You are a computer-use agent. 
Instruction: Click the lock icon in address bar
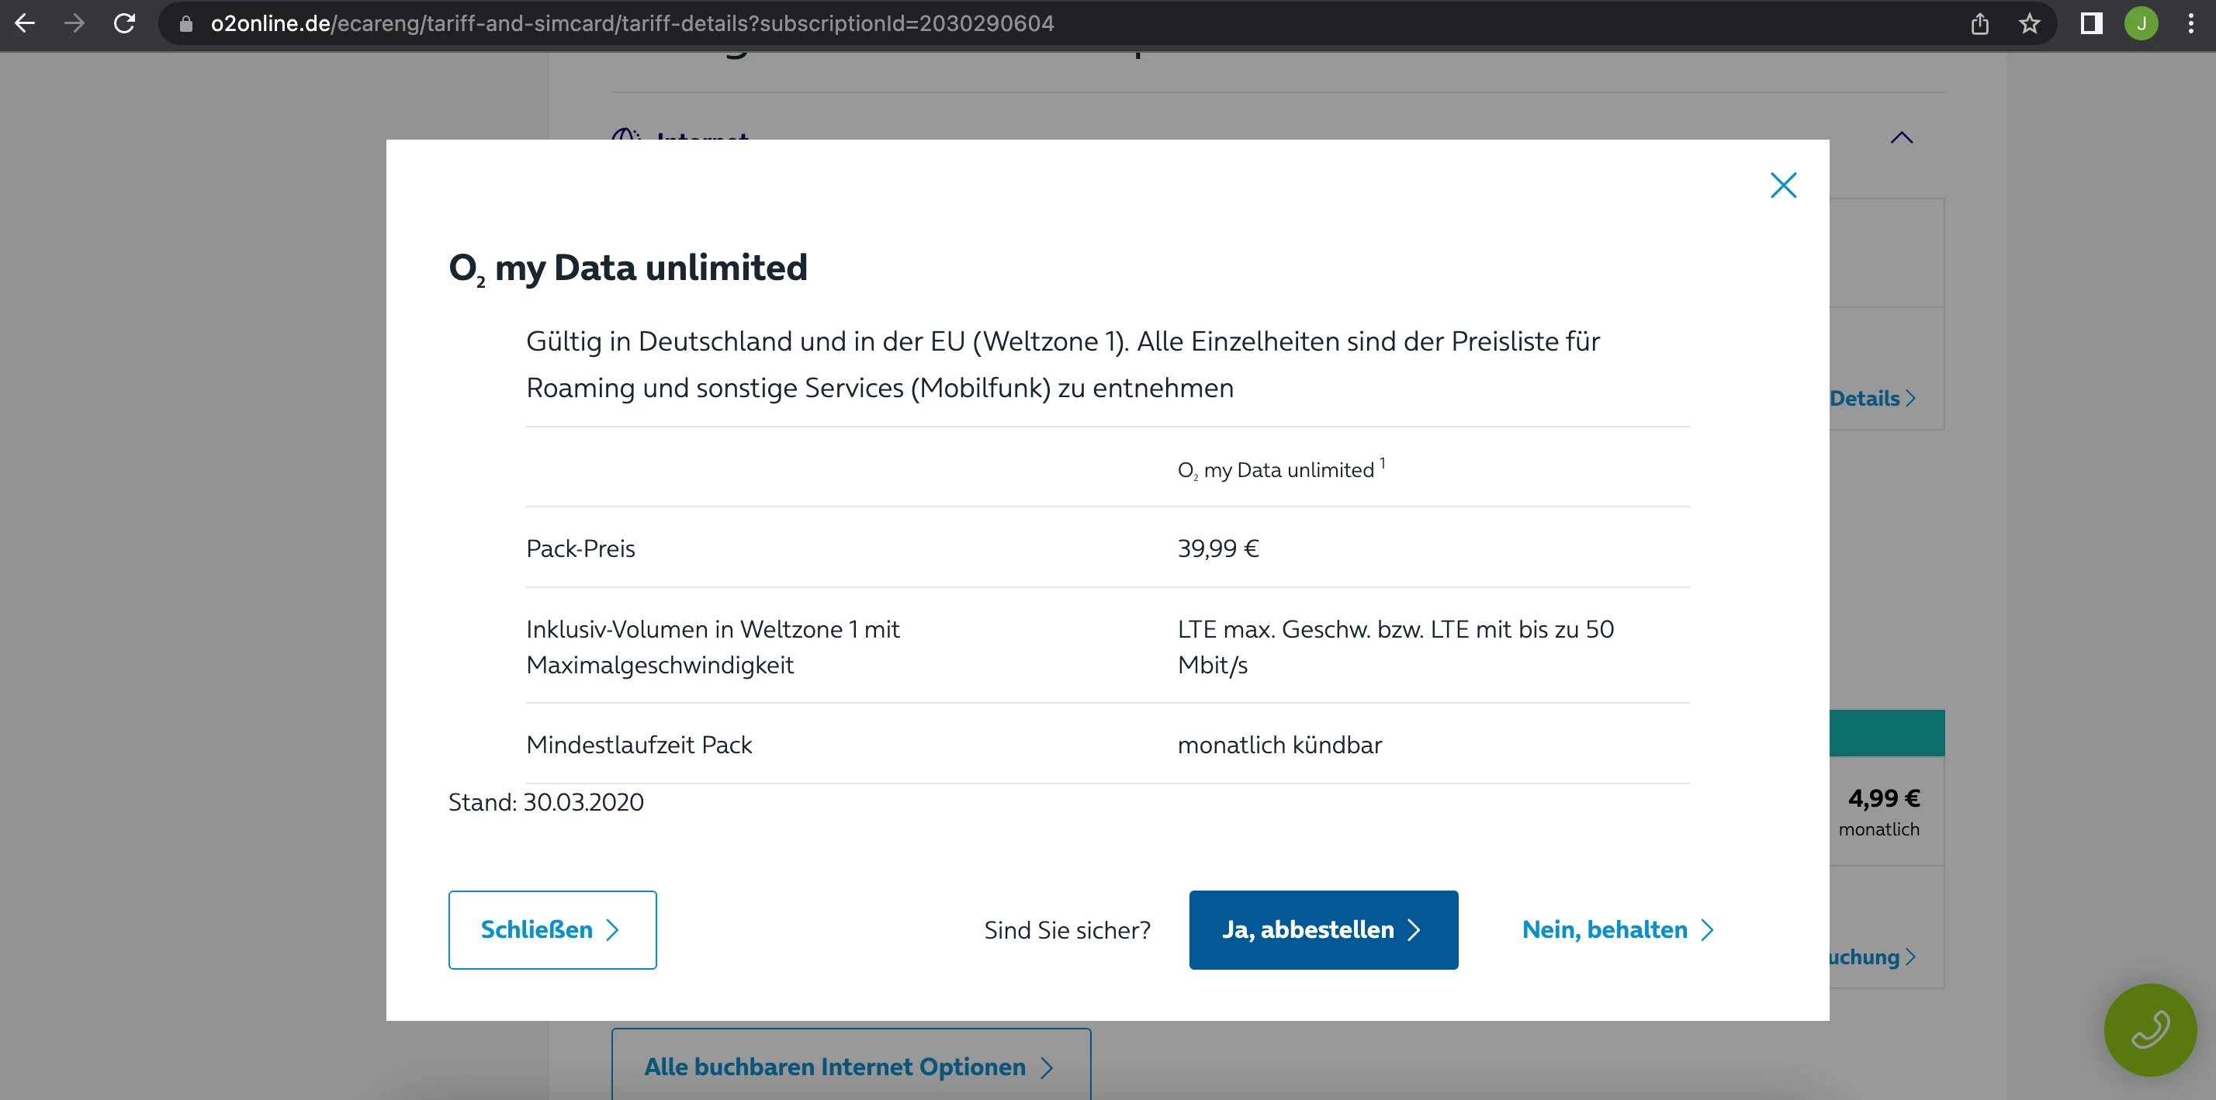(185, 24)
